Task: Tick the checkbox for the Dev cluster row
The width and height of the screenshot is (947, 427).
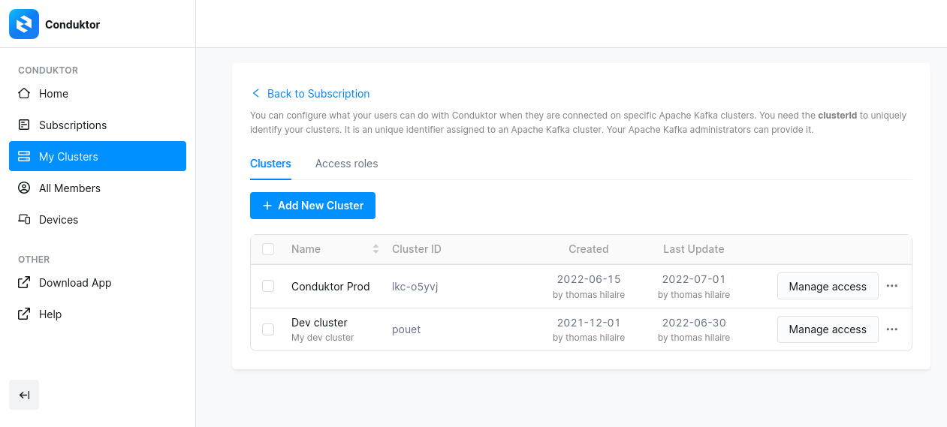Action: coord(268,329)
